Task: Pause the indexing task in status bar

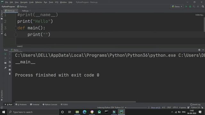Action: [x=149, y=108]
